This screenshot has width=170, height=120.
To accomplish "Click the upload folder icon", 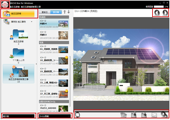I will click(x=134, y=115).
